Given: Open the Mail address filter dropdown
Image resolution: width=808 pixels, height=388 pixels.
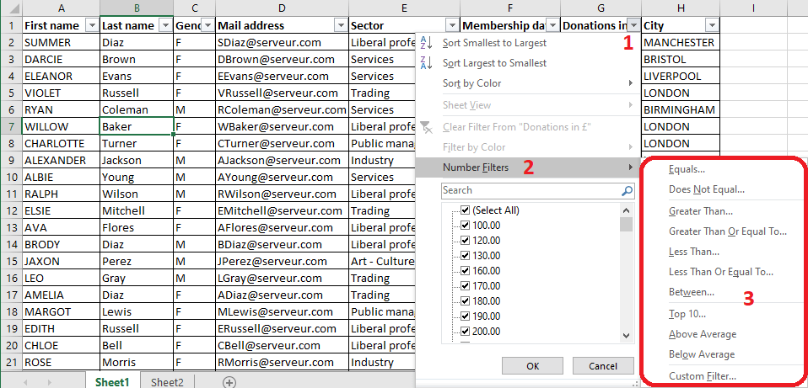Looking at the screenshot, I should [x=340, y=25].
